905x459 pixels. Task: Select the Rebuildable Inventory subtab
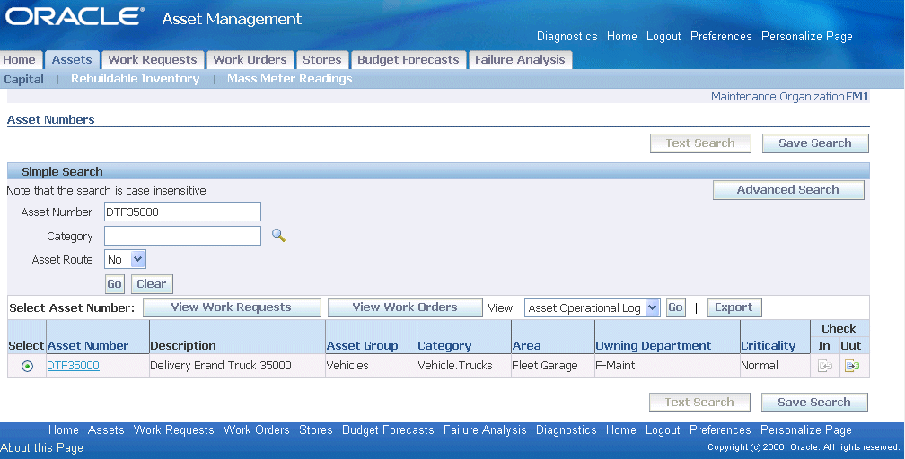pyautogui.click(x=135, y=78)
